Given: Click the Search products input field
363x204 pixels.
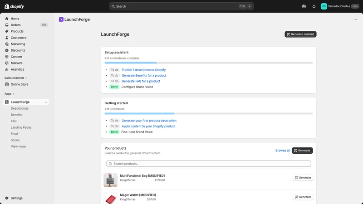Looking at the screenshot, I should point(209,164).
